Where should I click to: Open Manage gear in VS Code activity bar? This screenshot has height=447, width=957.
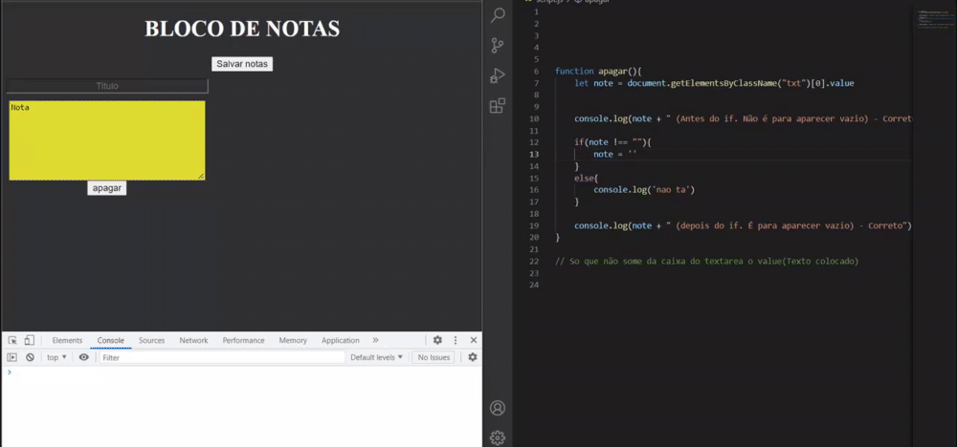pos(498,437)
